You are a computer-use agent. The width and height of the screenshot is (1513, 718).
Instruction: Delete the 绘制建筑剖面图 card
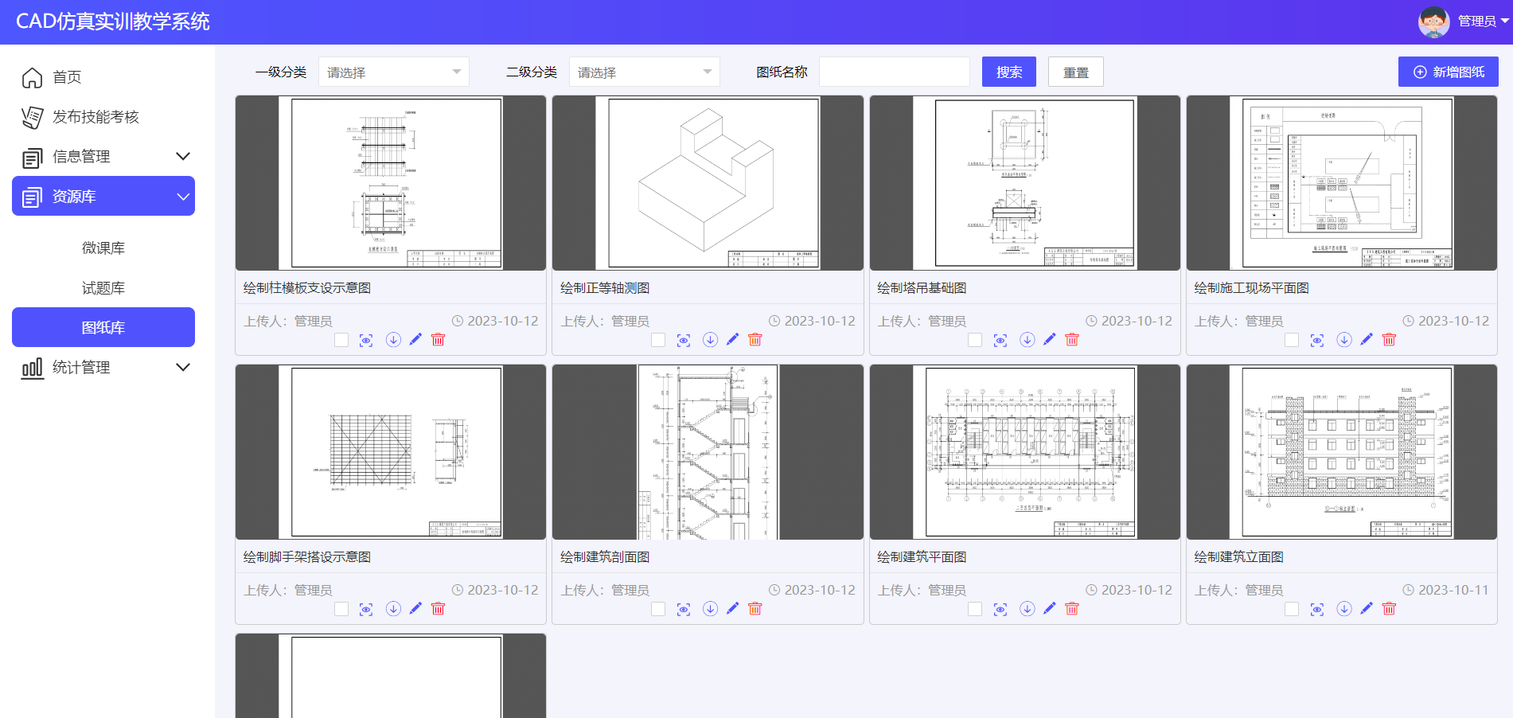(755, 609)
